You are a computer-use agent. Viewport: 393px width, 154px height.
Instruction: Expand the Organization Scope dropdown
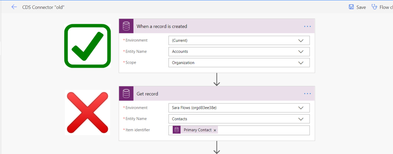click(301, 62)
